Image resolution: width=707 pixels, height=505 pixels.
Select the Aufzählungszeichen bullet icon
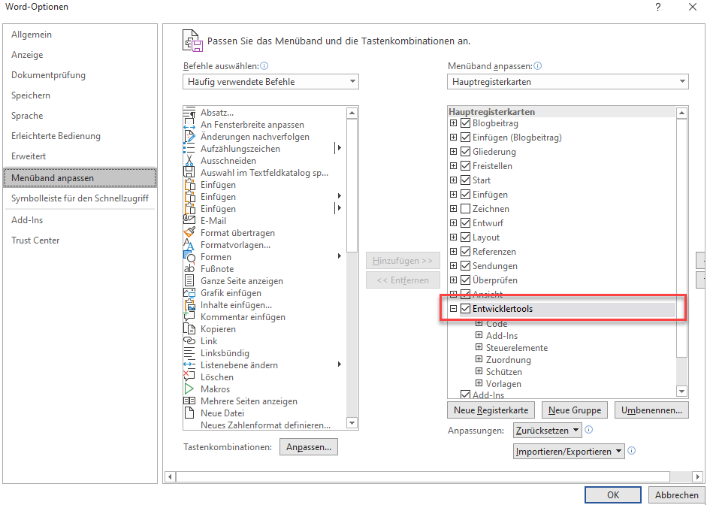click(x=189, y=149)
